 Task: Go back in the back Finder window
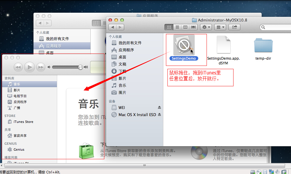click(40, 23)
